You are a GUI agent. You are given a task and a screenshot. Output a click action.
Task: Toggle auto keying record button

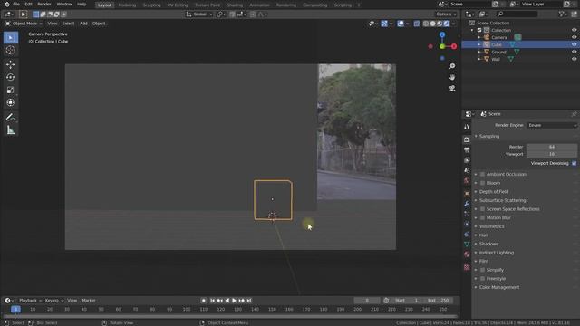pyautogui.click(x=203, y=301)
